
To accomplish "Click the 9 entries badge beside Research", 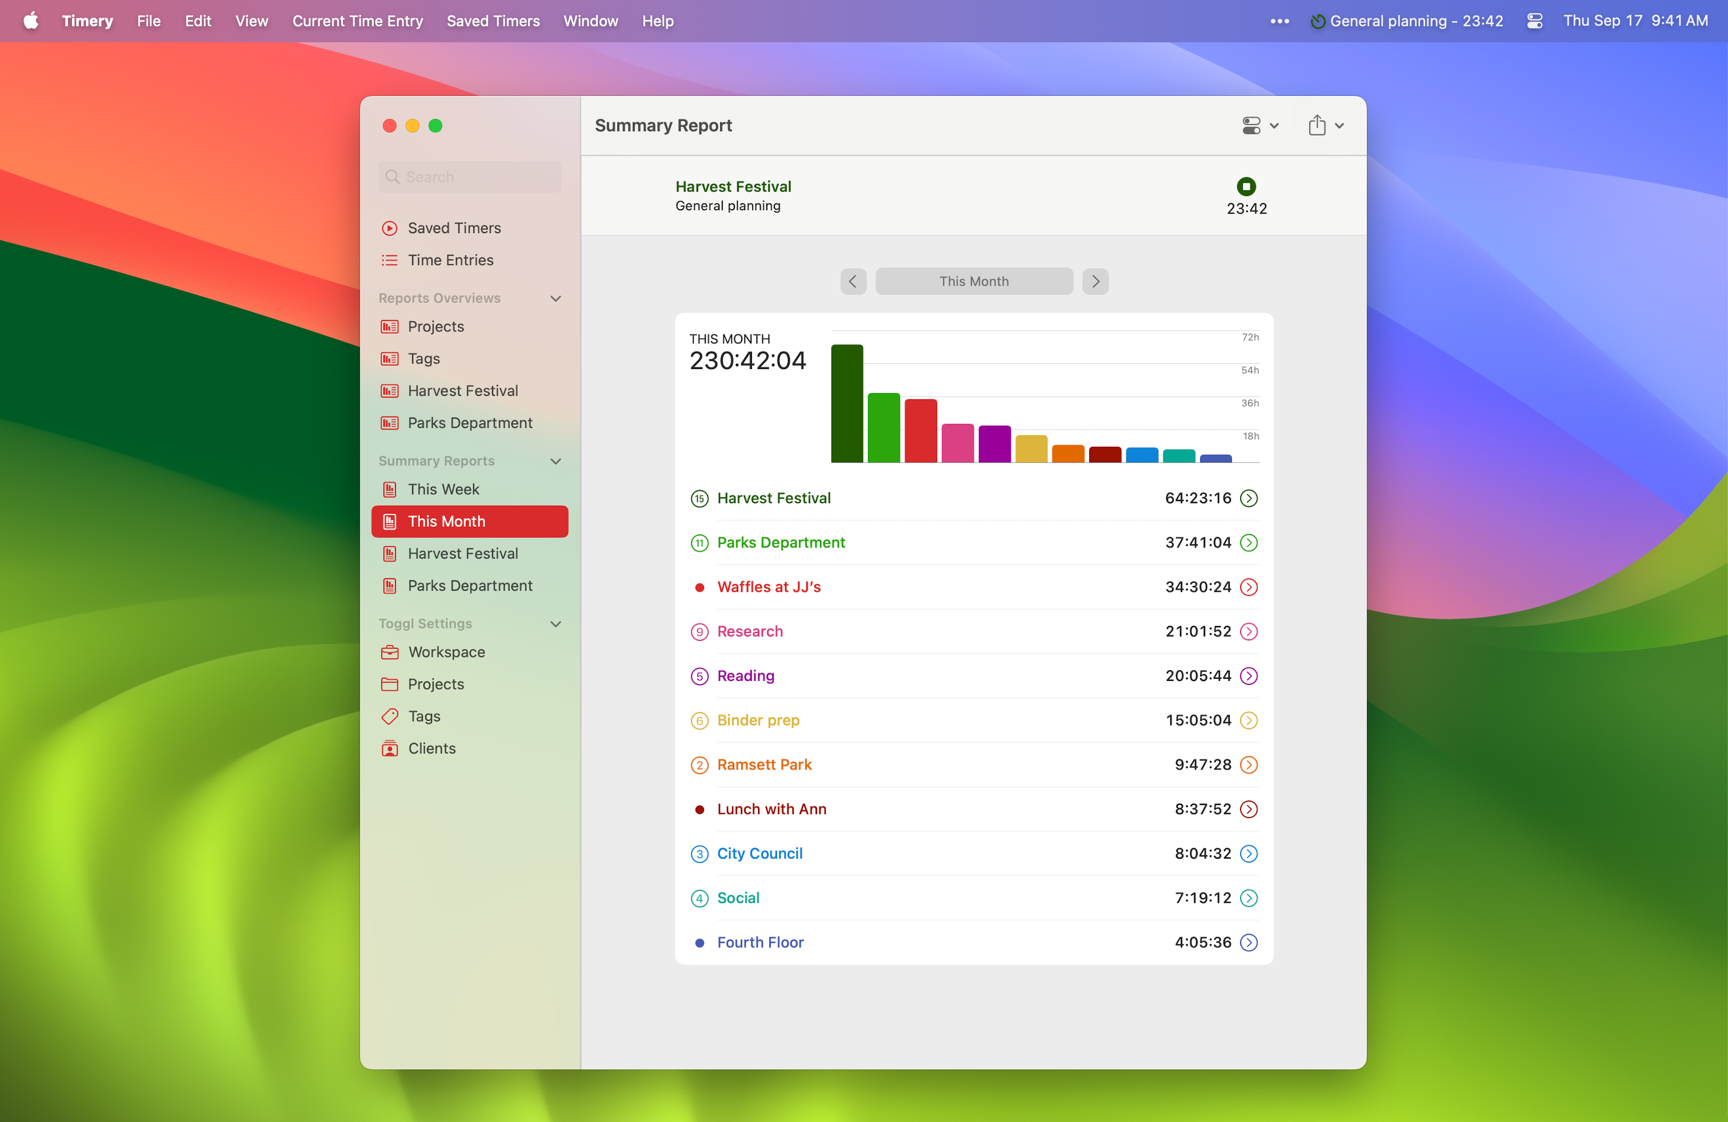I will tap(699, 632).
